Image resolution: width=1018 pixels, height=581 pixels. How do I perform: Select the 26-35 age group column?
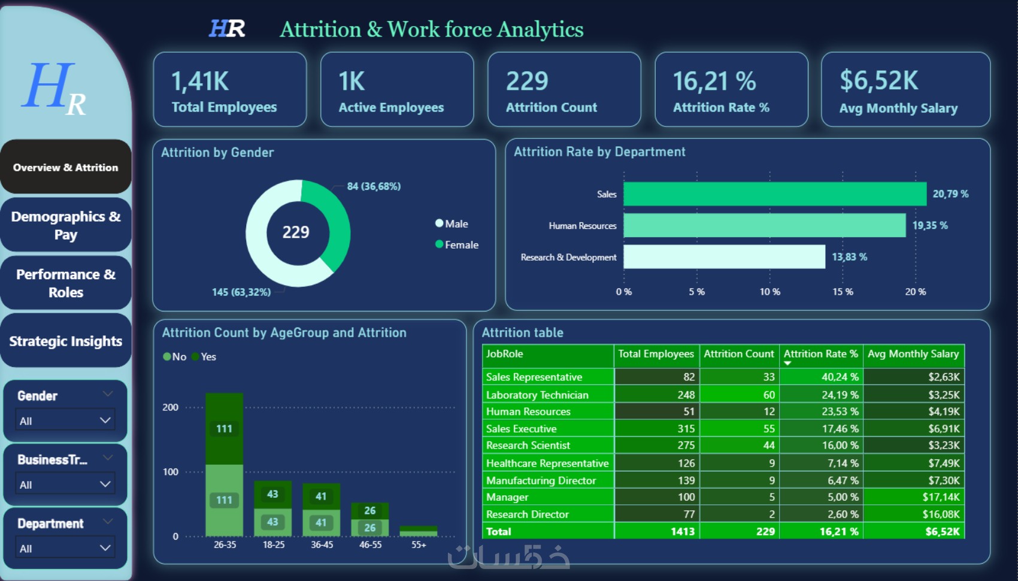point(225,464)
